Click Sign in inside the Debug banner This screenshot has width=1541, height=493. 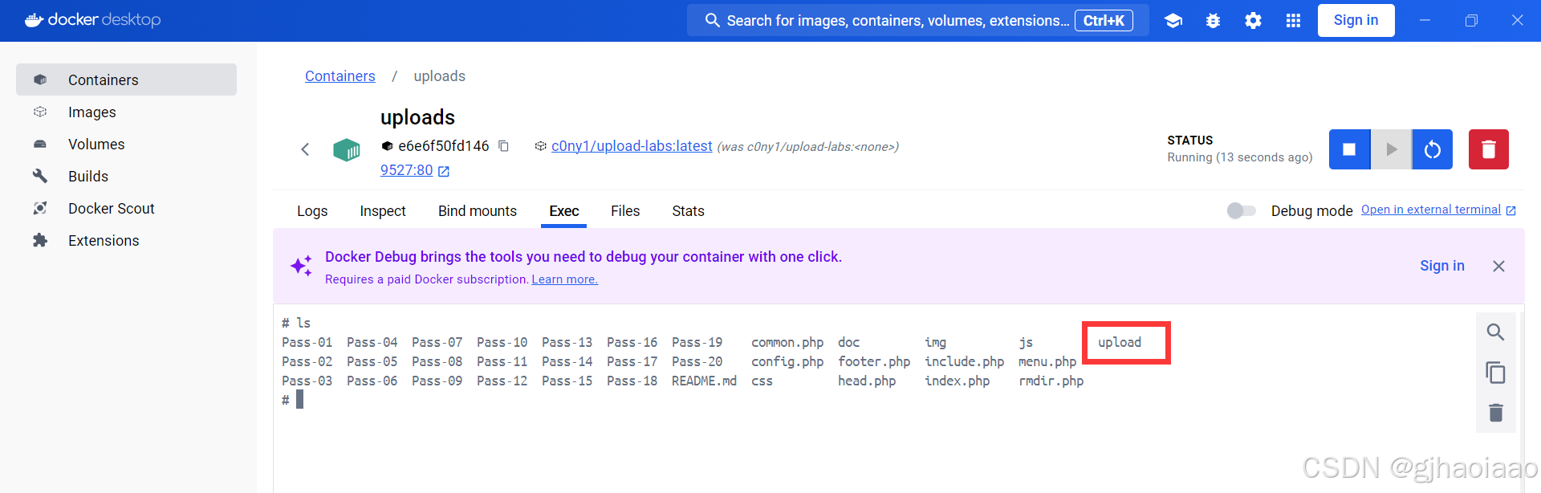tap(1442, 266)
